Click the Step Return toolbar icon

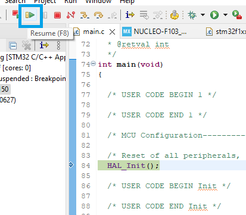(x=113, y=15)
